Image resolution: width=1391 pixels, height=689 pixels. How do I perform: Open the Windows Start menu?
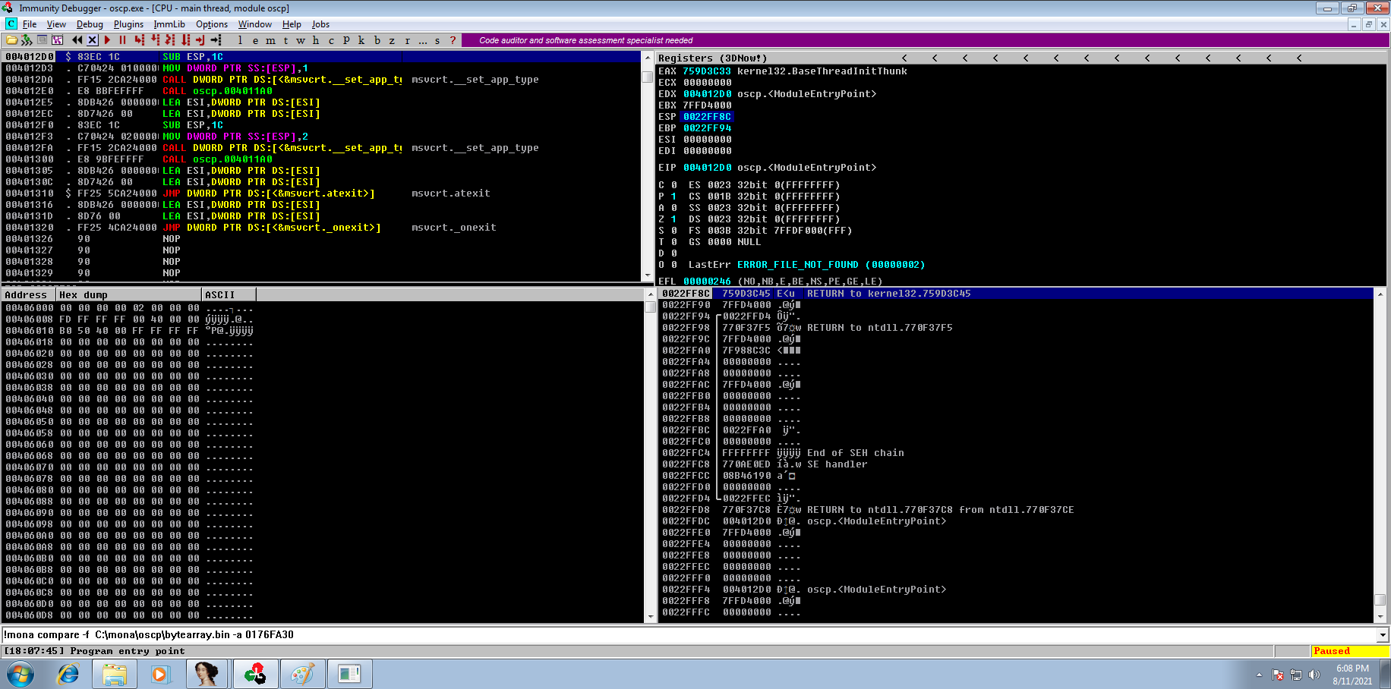click(21, 674)
